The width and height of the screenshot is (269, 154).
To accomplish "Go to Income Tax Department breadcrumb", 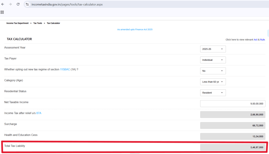I will tap(18, 23).
